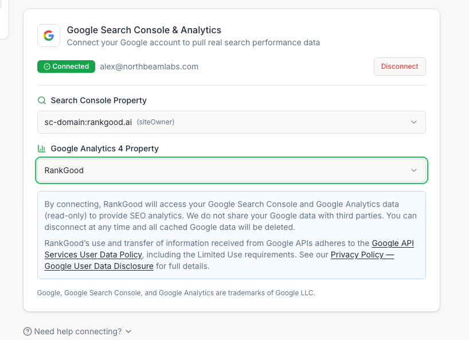The width and height of the screenshot is (469, 340).
Task: Expand the Need help connecting section
Action: [78, 331]
